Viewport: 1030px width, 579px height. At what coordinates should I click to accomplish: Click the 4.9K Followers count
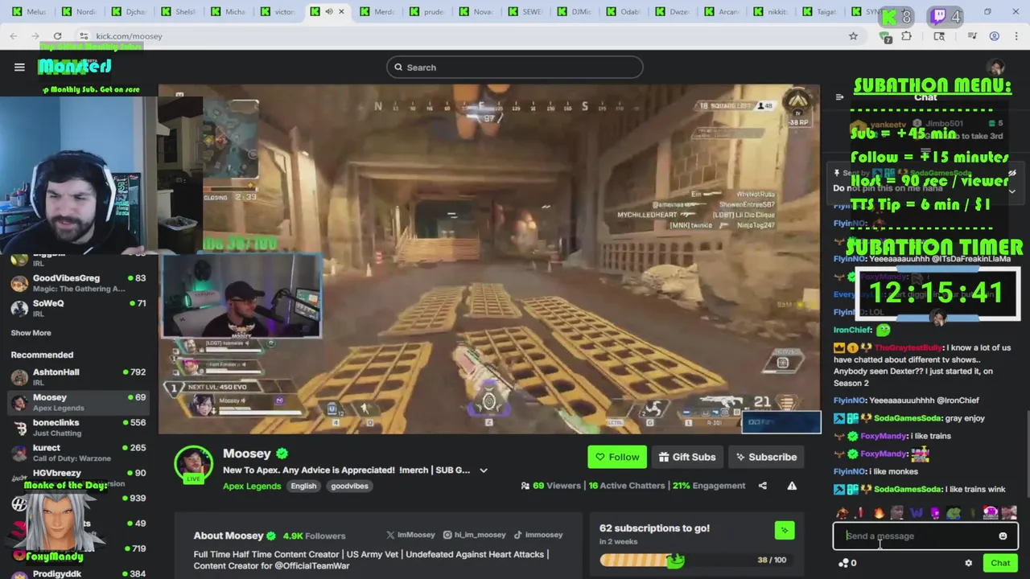[x=314, y=536]
